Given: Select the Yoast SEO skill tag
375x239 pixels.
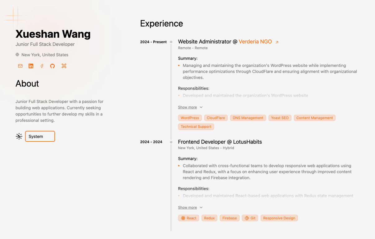Looking at the screenshot, I should [280, 118].
